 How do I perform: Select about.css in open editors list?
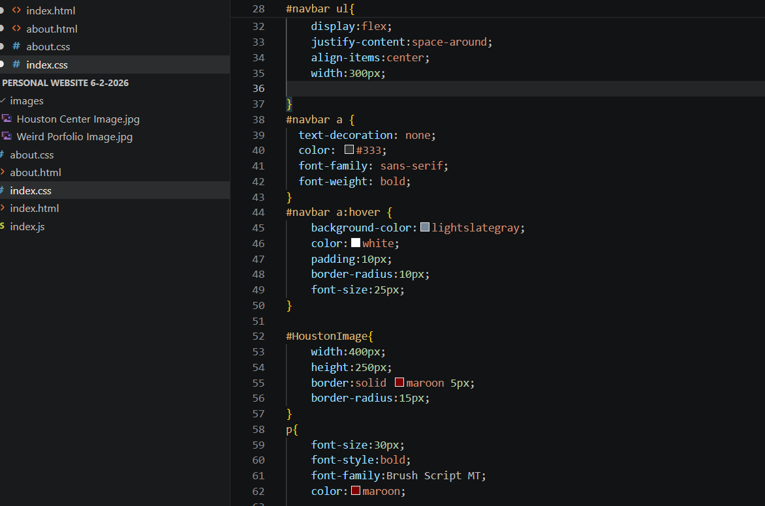pos(48,47)
